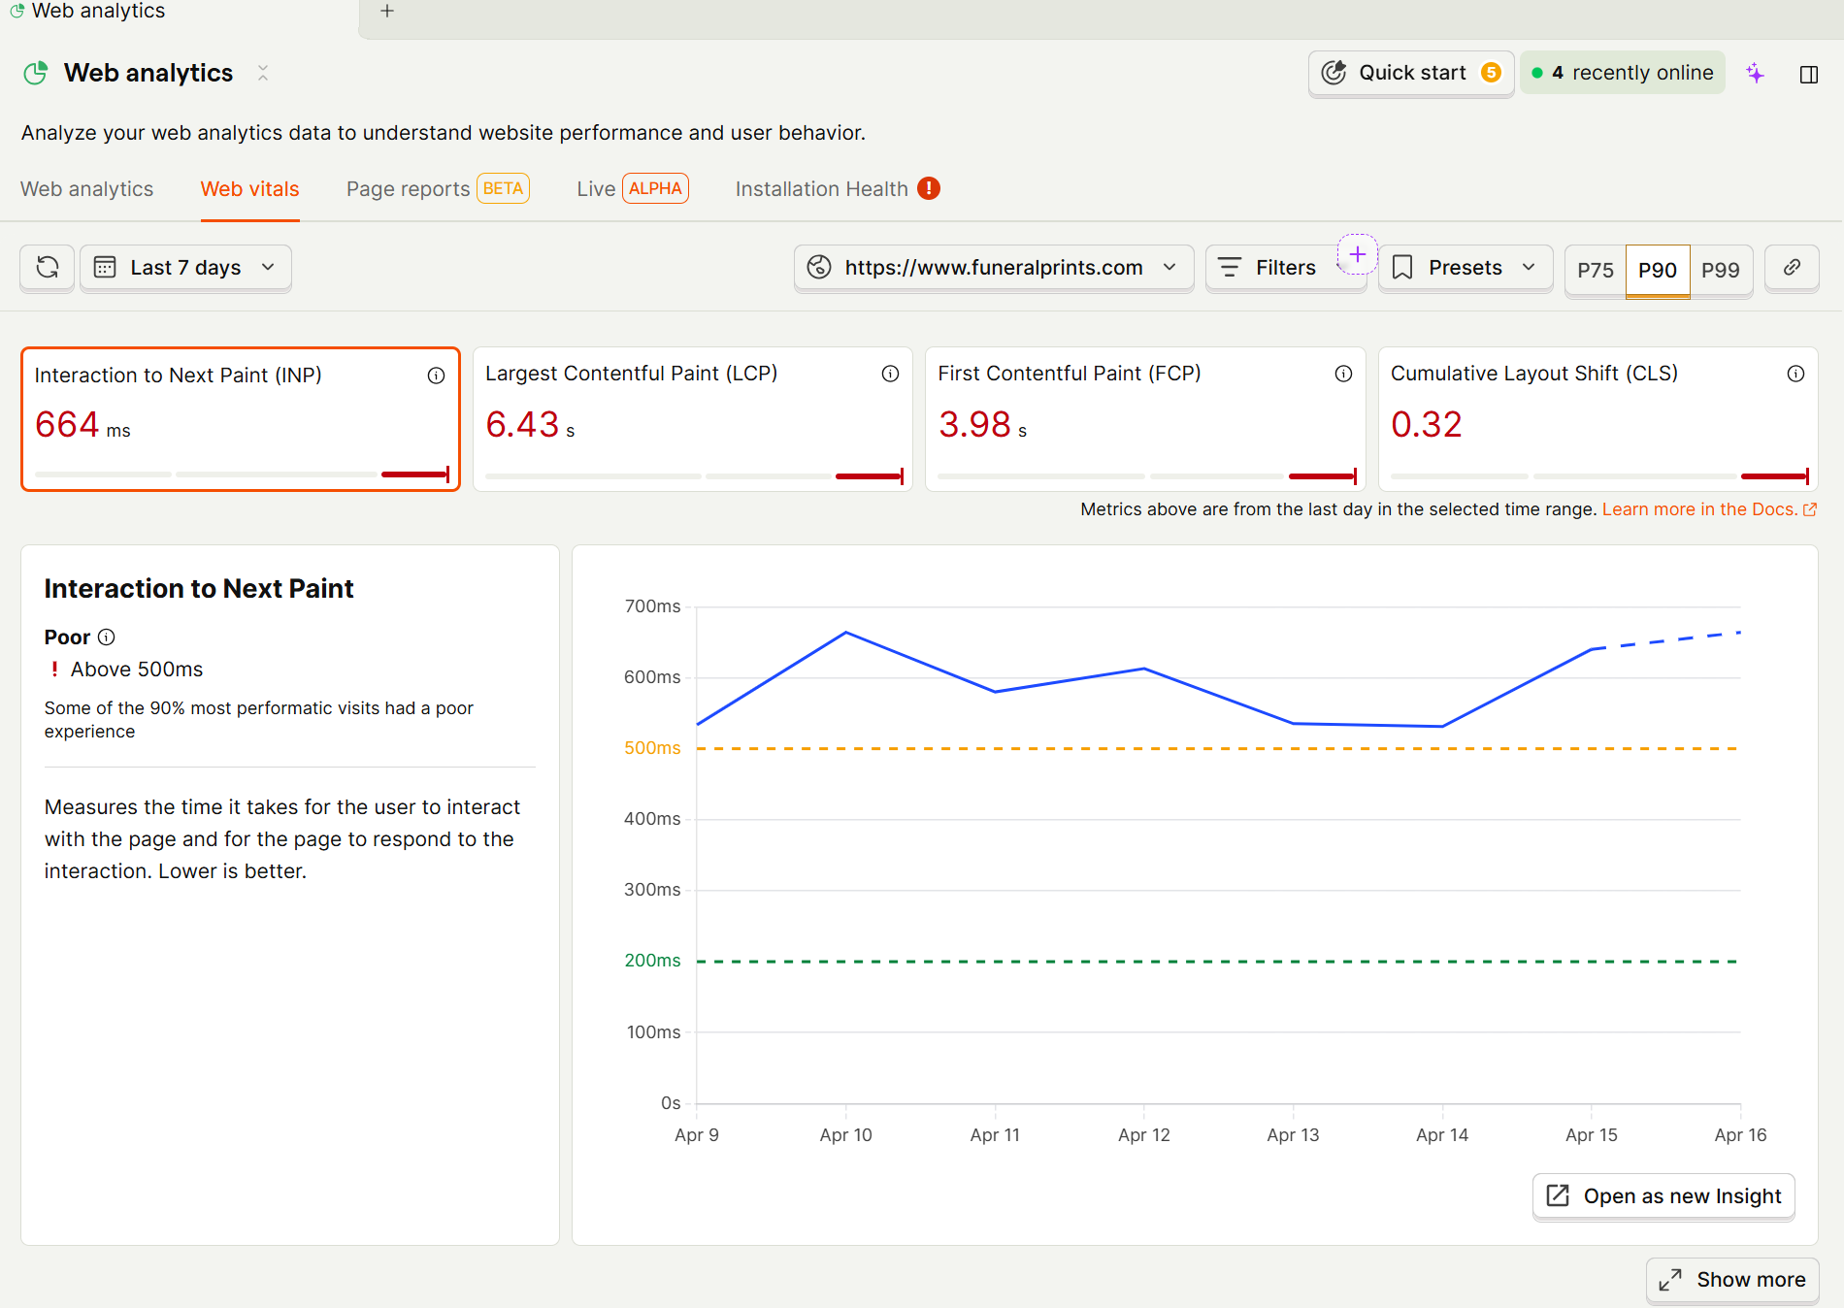Open the Last 7 days date picker

pos(185,268)
